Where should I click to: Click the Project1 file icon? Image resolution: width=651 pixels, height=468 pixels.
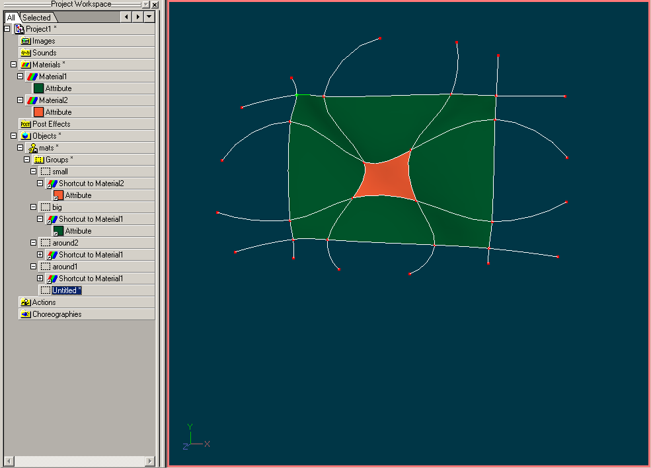[19, 29]
